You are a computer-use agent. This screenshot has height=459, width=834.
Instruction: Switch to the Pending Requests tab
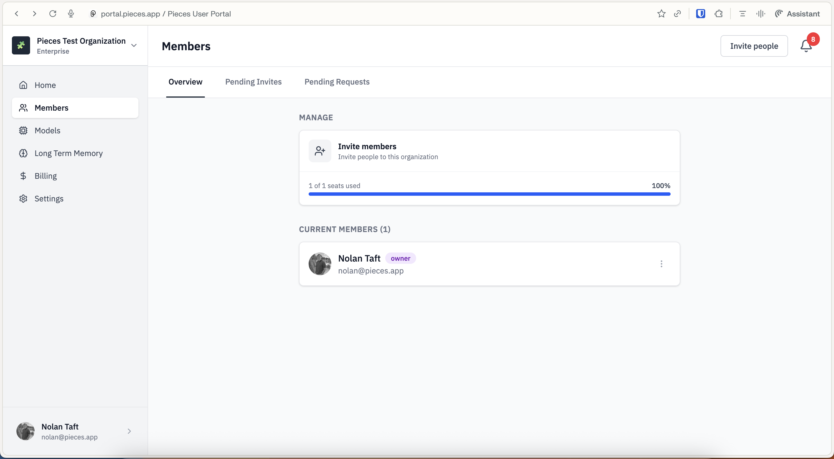coord(337,82)
